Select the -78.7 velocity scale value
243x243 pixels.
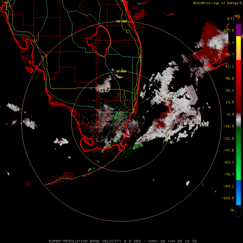pos(229,174)
